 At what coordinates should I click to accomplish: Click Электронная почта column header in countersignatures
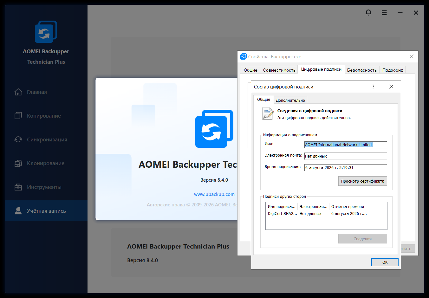[x=314, y=206]
